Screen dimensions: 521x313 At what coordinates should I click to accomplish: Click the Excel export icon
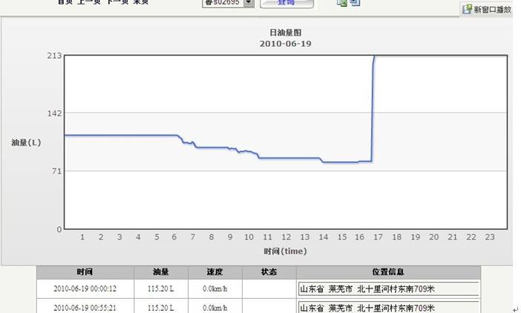[341, 3]
